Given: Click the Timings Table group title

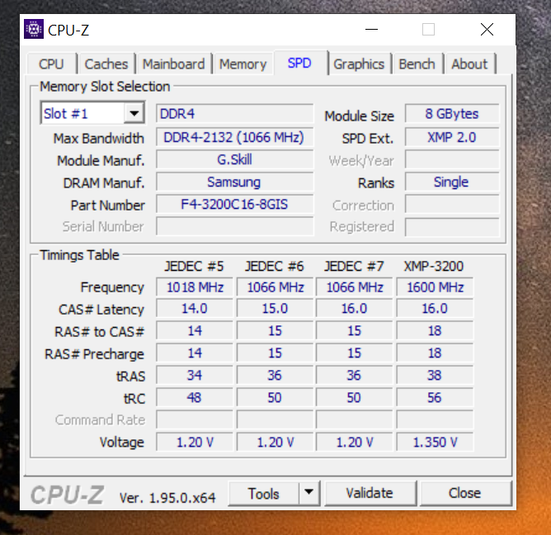Looking at the screenshot, I should tap(79, 255).
